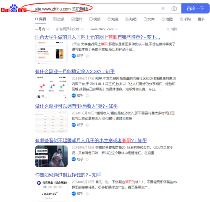Click grey badge icon beside 知乎 under 副业挣钱 result
Viewport: 210px width, 202px height.
click(87, 194)
